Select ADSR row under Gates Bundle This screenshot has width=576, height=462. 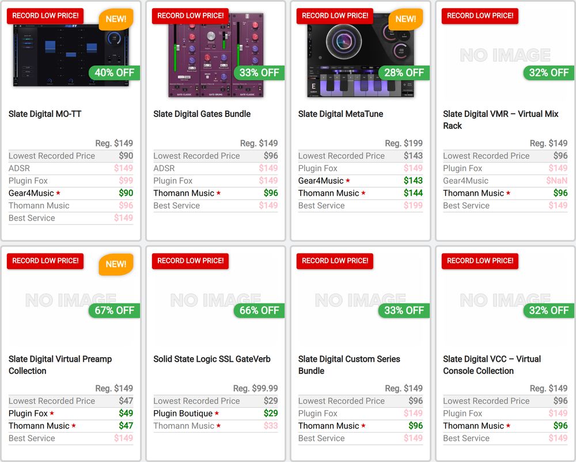point(215,168)
